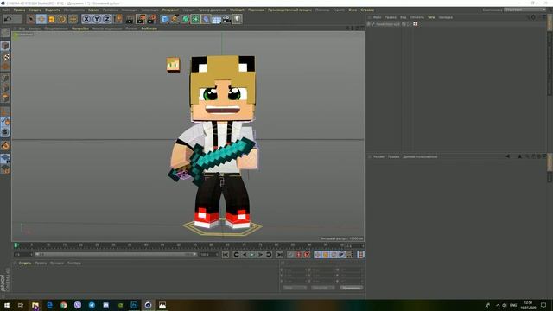
Task: Toggle the Y axis lock
Action: pos(97,19)
